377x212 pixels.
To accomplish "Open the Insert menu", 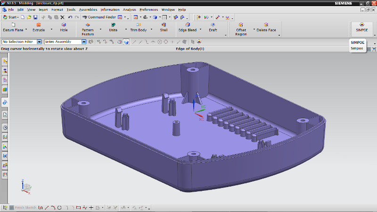I will click(43, 9).
